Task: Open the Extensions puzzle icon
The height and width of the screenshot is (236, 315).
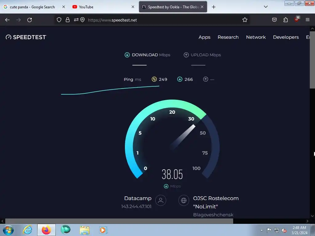Action: coord(285,20)
